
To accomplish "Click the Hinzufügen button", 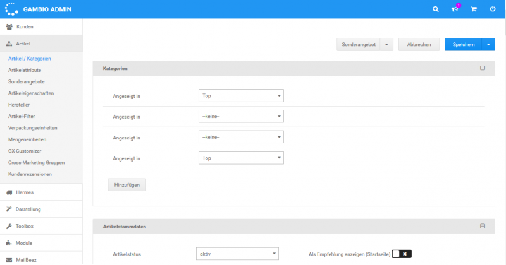I will [x=127, y=184].
